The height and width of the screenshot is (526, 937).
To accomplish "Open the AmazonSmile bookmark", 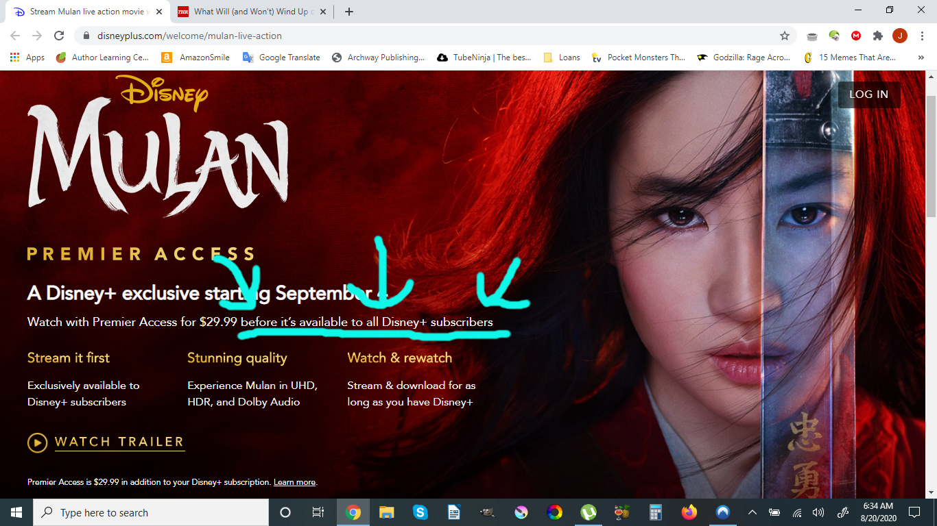I will [x=195, y=58].
